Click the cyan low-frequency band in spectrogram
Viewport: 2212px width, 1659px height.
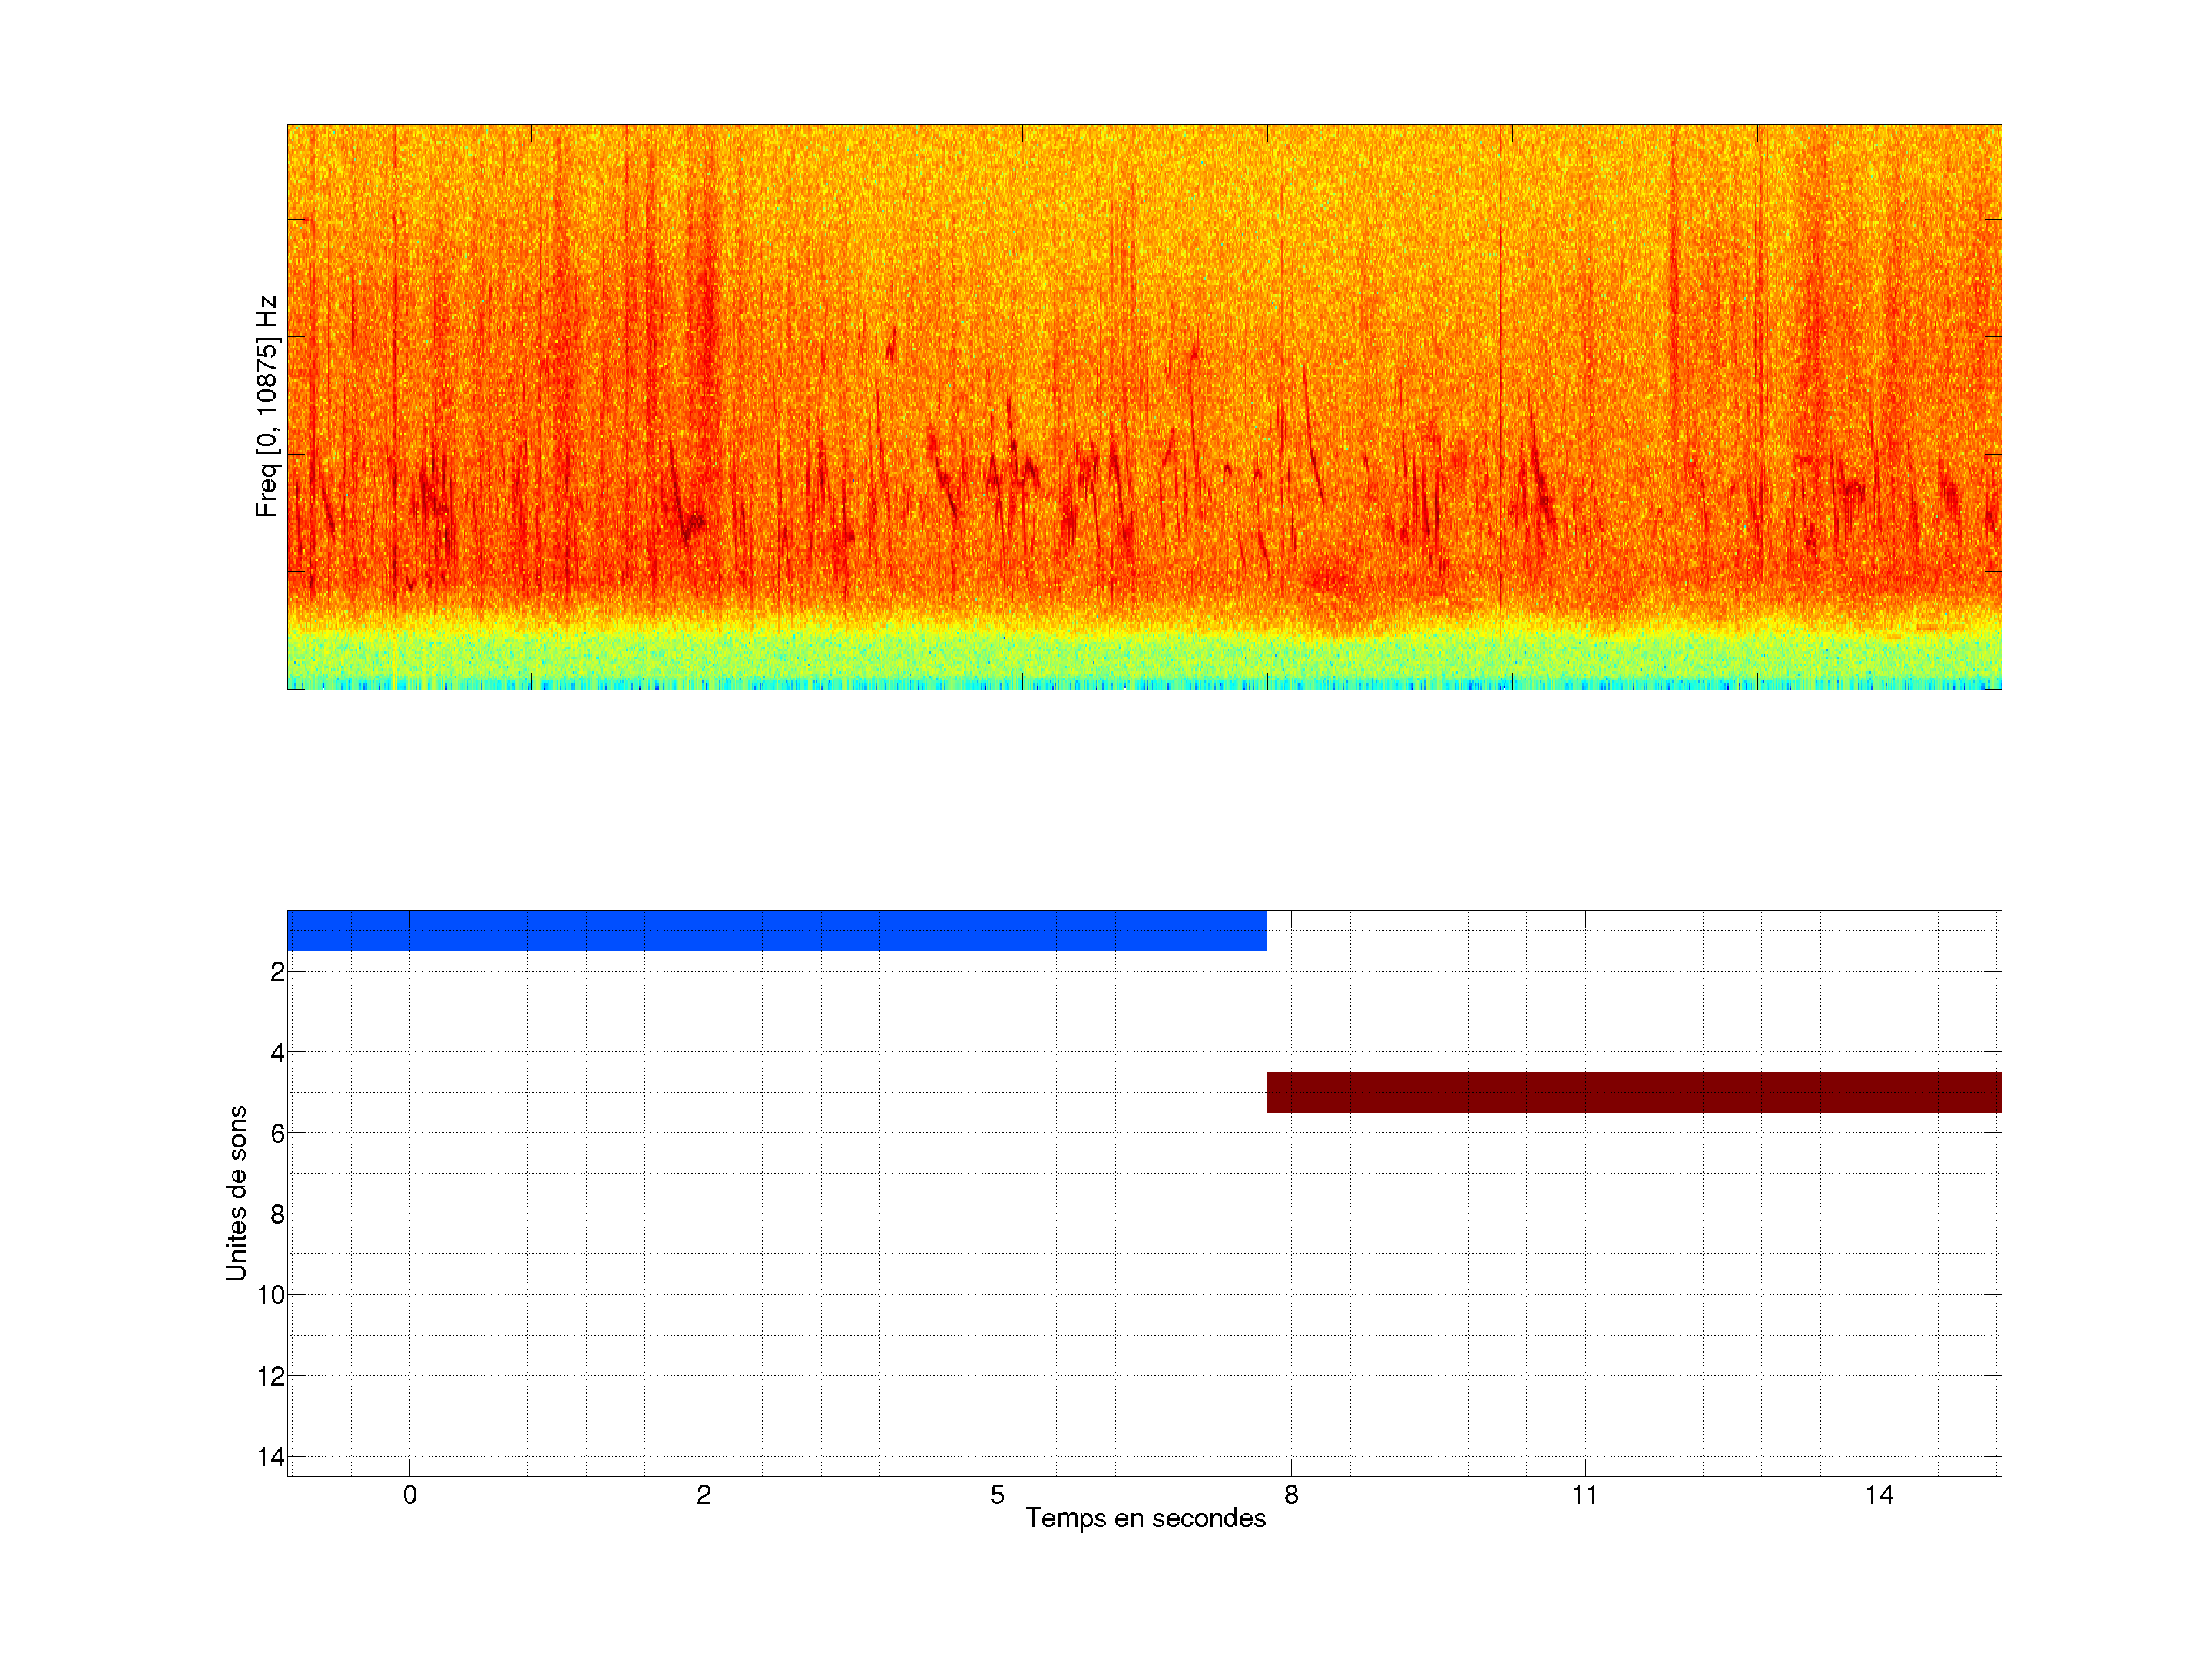click(x=1144, y=660)
